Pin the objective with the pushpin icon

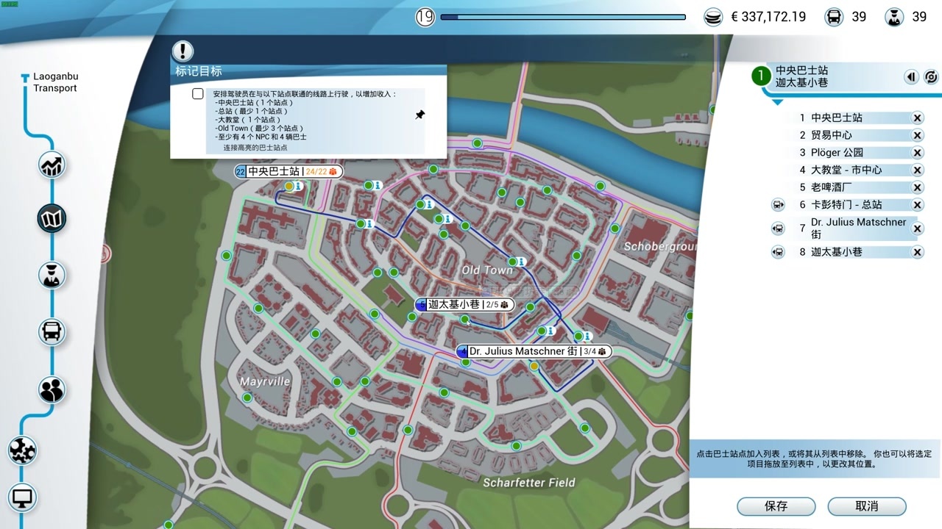(x=419, y=115)
